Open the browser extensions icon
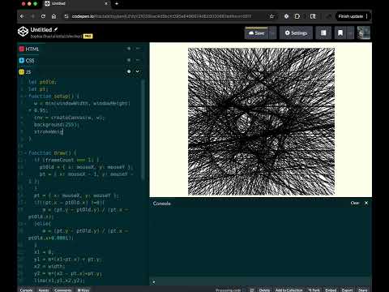This screenshot has height=292, width=389. click(297, 16)
